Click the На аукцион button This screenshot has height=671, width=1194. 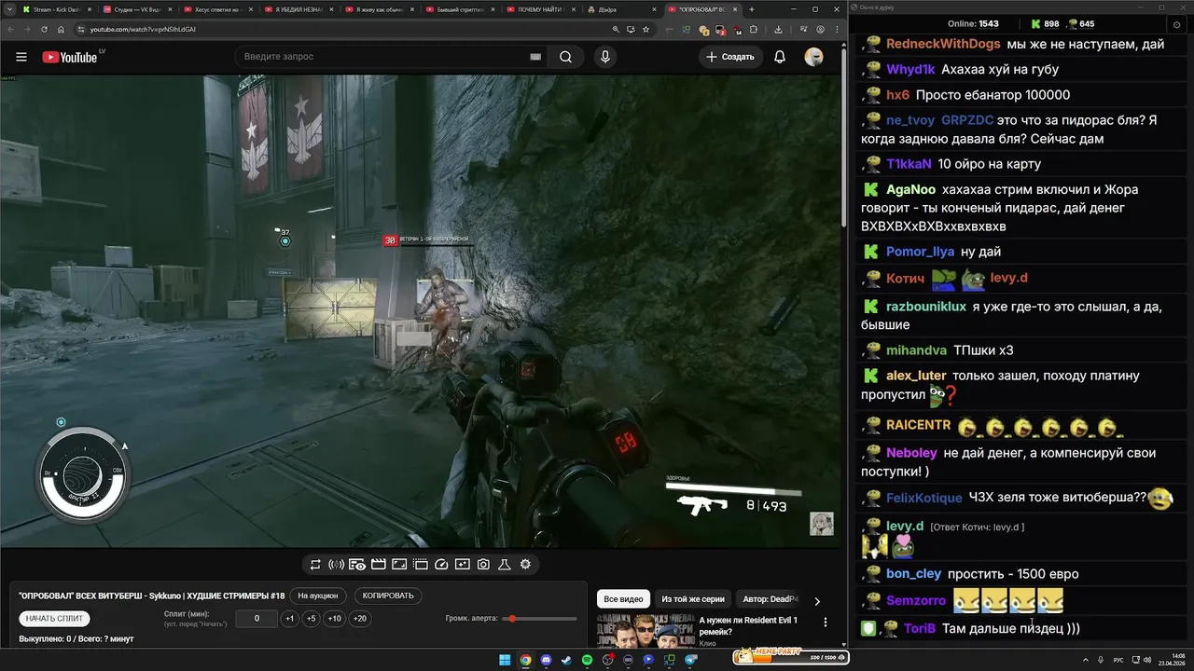[318, 596]
